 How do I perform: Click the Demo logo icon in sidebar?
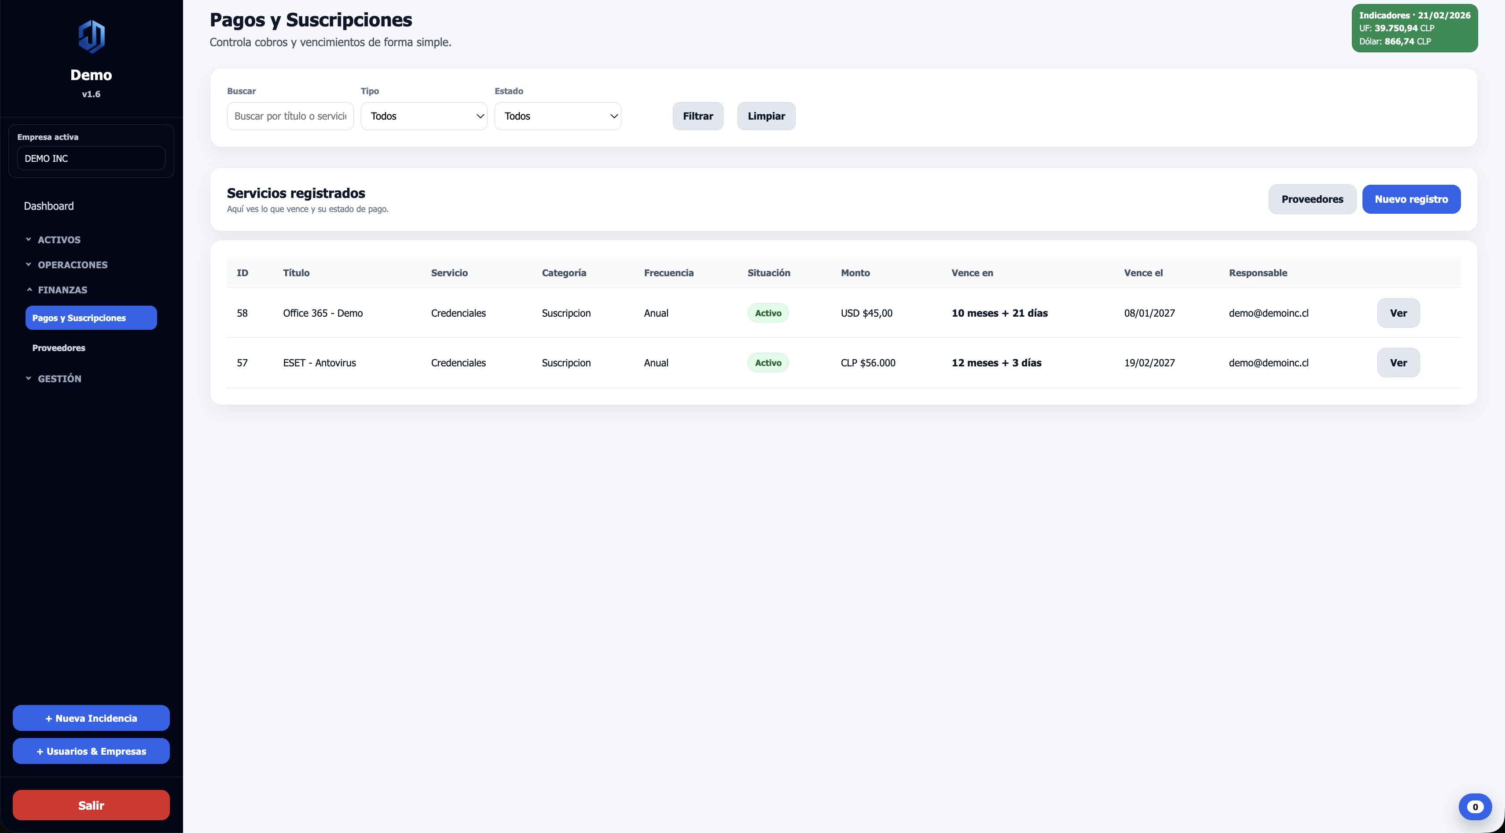(91, 37)
